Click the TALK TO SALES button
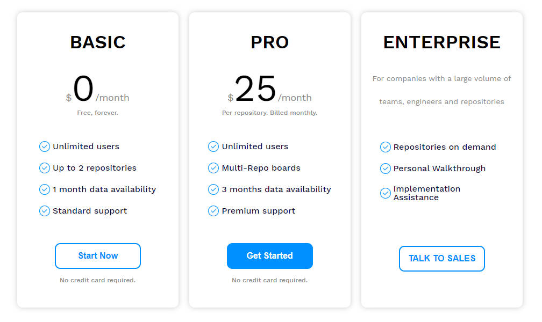Image resolution: width=542 pixels, height=322 pixels. [441, 258]
